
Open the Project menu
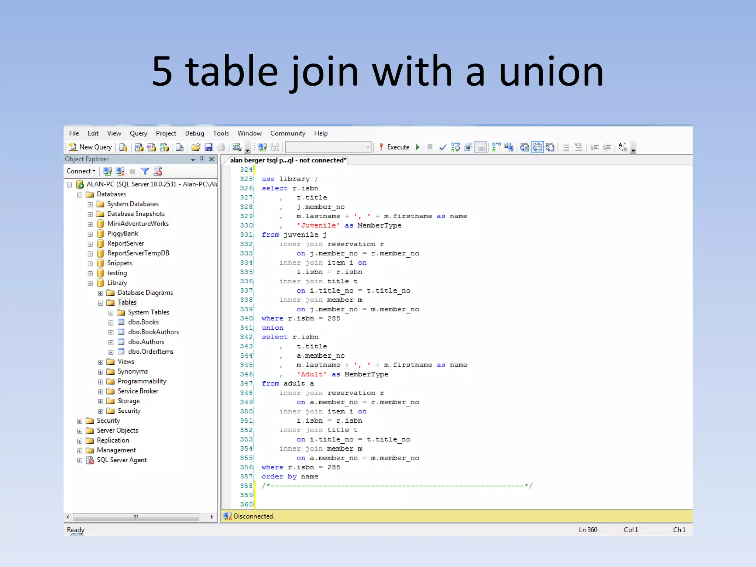[x=166, y=133]
